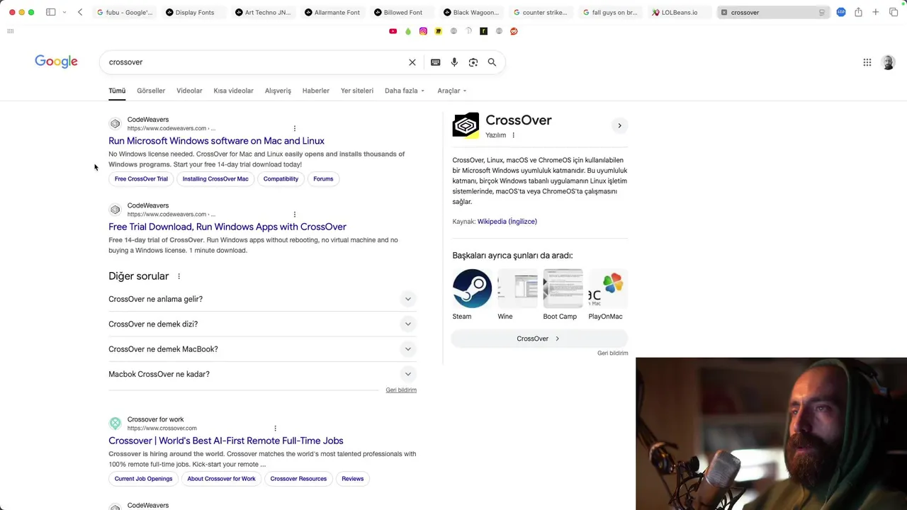This screenshot has height=510, width=907.
Task: Open the on-screen keyboard icon
Action: pos(436,62)
